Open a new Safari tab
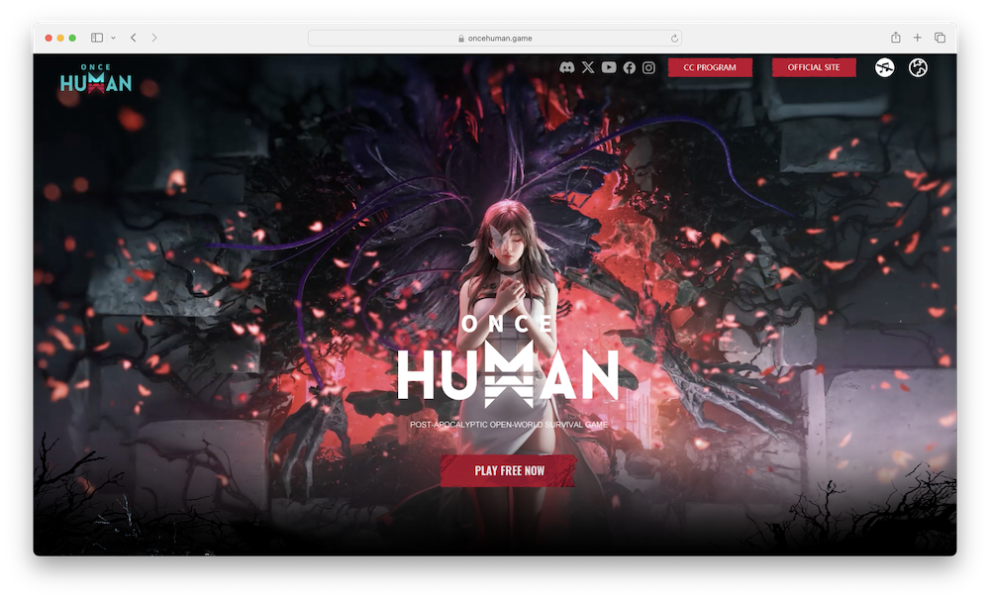Image resolution: width=990 pixels, height=600 pixels. pos(918,38)
